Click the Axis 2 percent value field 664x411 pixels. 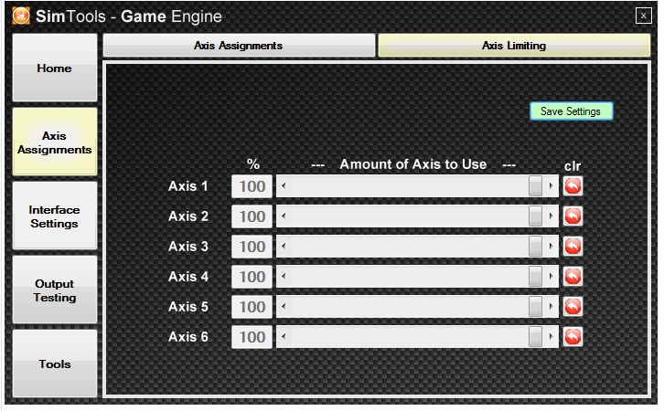tap(252, 216)
